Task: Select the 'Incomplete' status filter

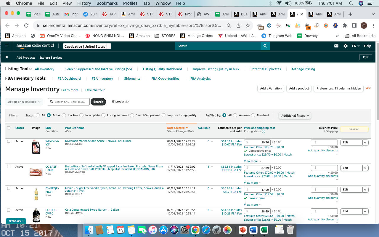Action: point(81,115)
